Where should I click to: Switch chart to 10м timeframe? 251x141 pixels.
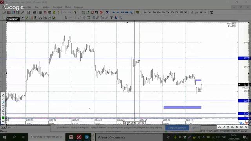(158, 12)
